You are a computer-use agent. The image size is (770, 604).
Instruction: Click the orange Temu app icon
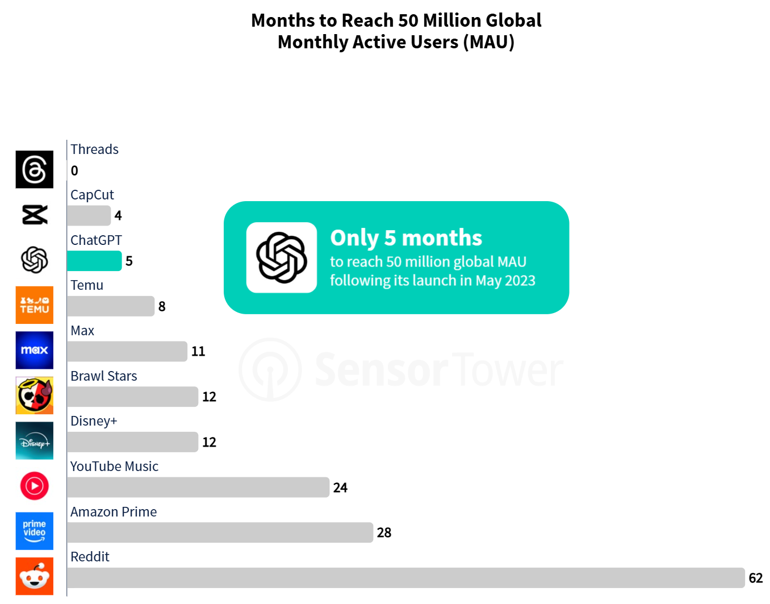35,305
